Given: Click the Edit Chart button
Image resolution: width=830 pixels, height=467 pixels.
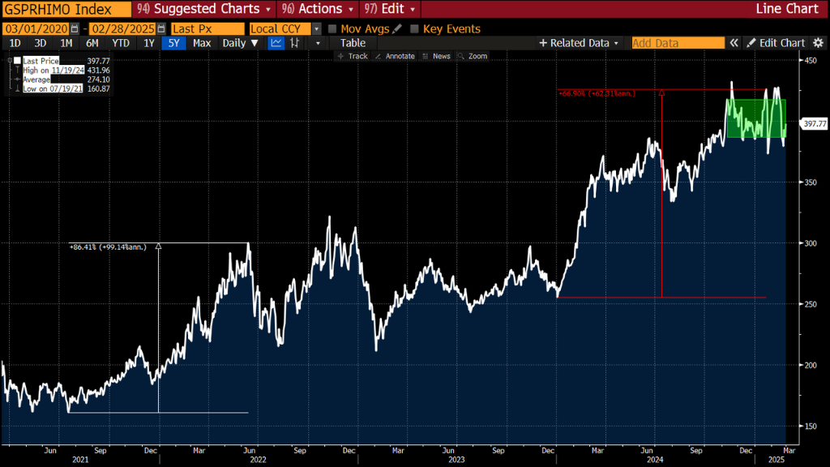Looking at the screenshot, I should coord(776,44).
